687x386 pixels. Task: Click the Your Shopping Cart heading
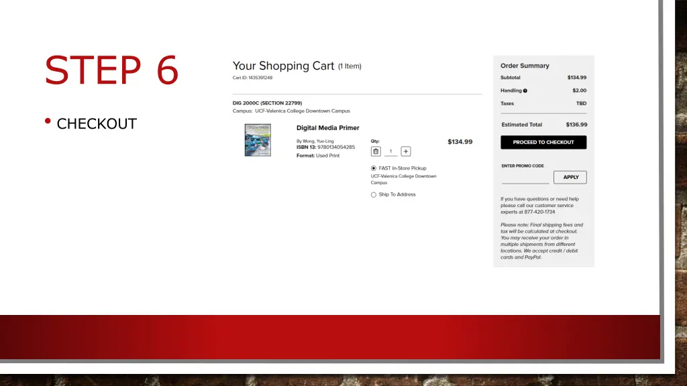[283, 66]
